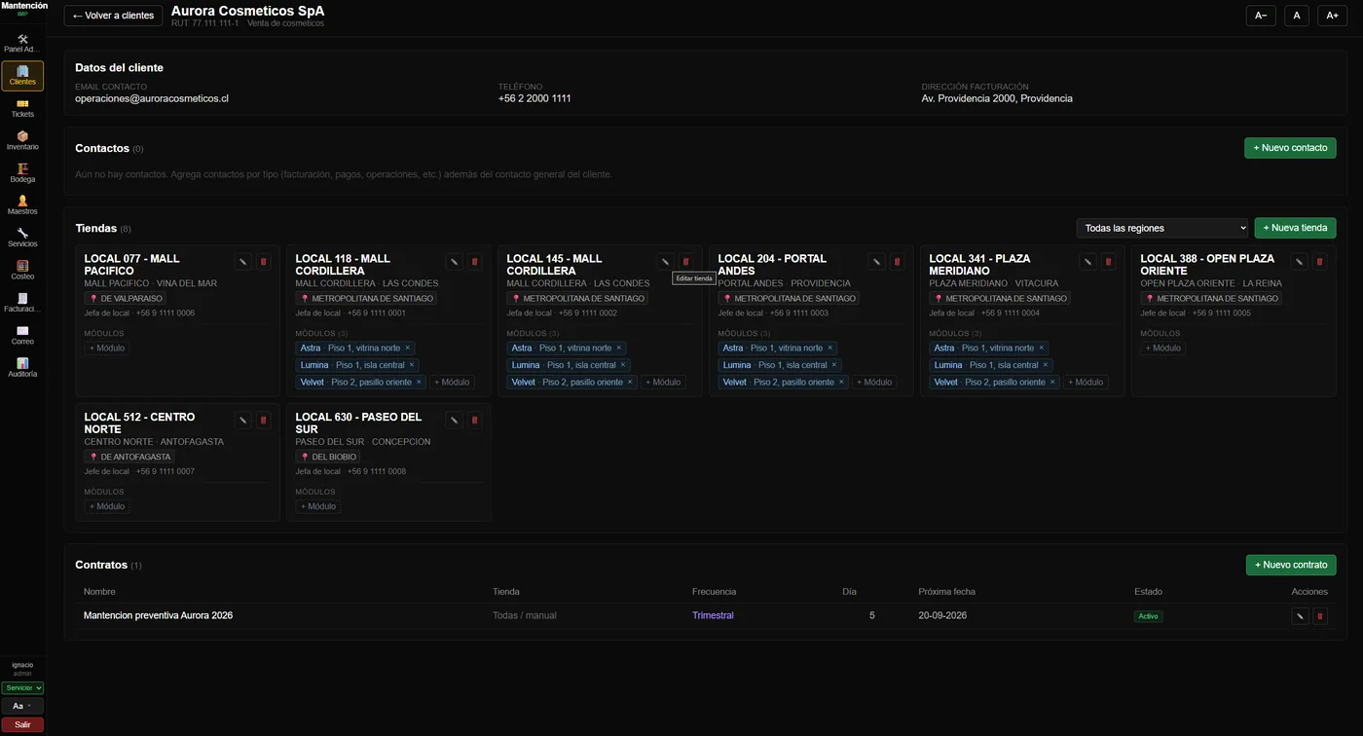Screen dimensions: 1363x736
Task: Select Maestros in the sidebar
Action: click(x=22, y=205)
